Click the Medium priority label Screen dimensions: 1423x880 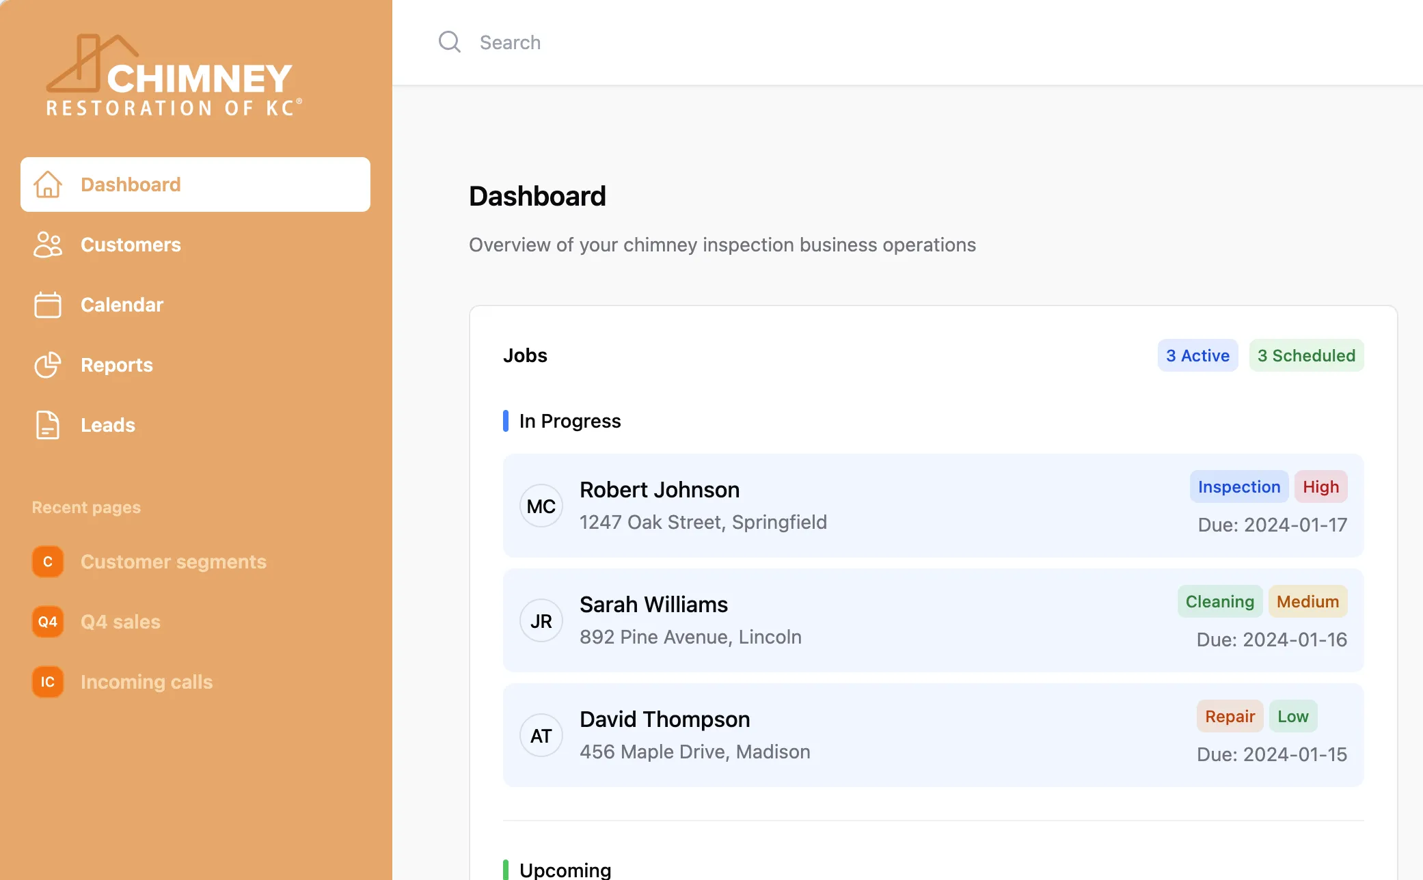[x=1307, y=601]
